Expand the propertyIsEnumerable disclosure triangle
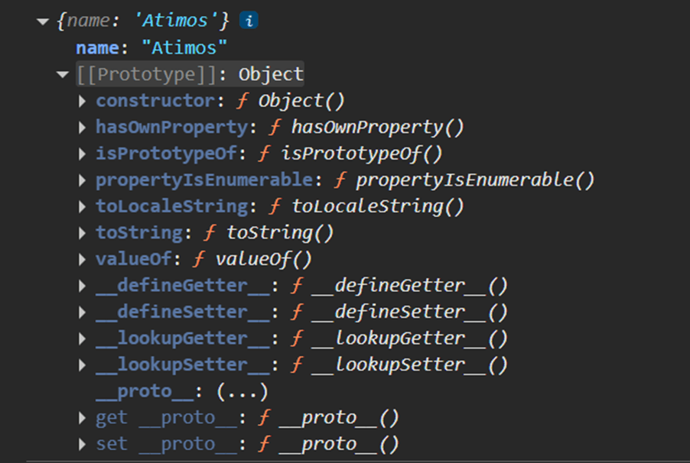The height and width of the screenshot is (463, 690). tap(83, 180)
